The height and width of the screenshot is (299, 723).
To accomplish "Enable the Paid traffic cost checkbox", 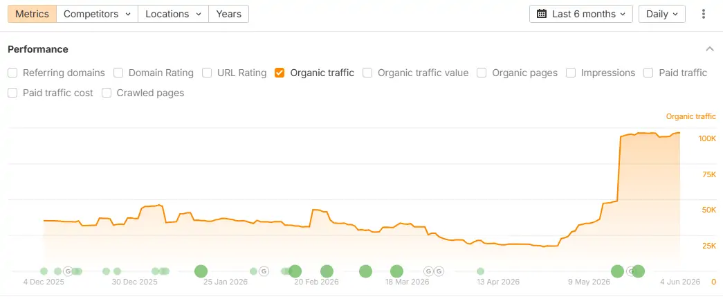I will click(13, 93).
